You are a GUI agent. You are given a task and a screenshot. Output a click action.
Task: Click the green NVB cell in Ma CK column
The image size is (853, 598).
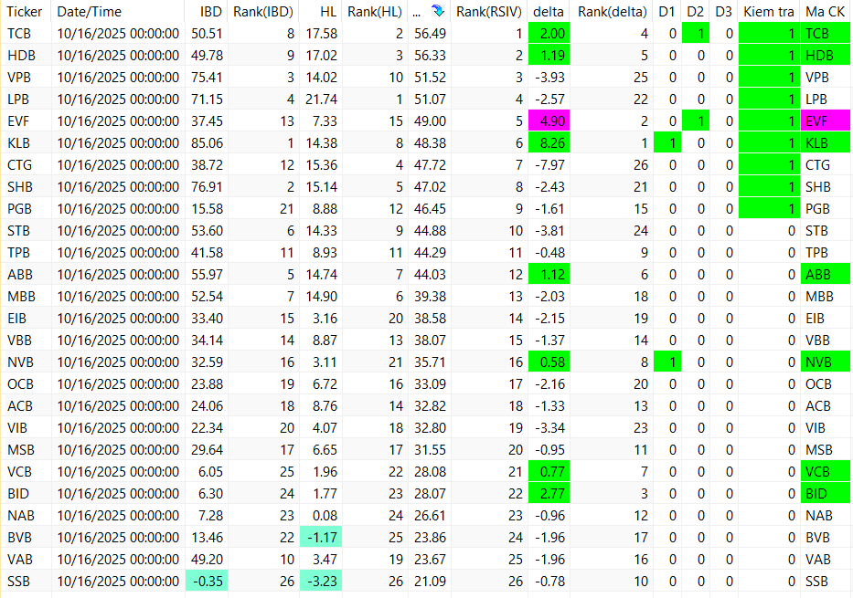(826, 362)
